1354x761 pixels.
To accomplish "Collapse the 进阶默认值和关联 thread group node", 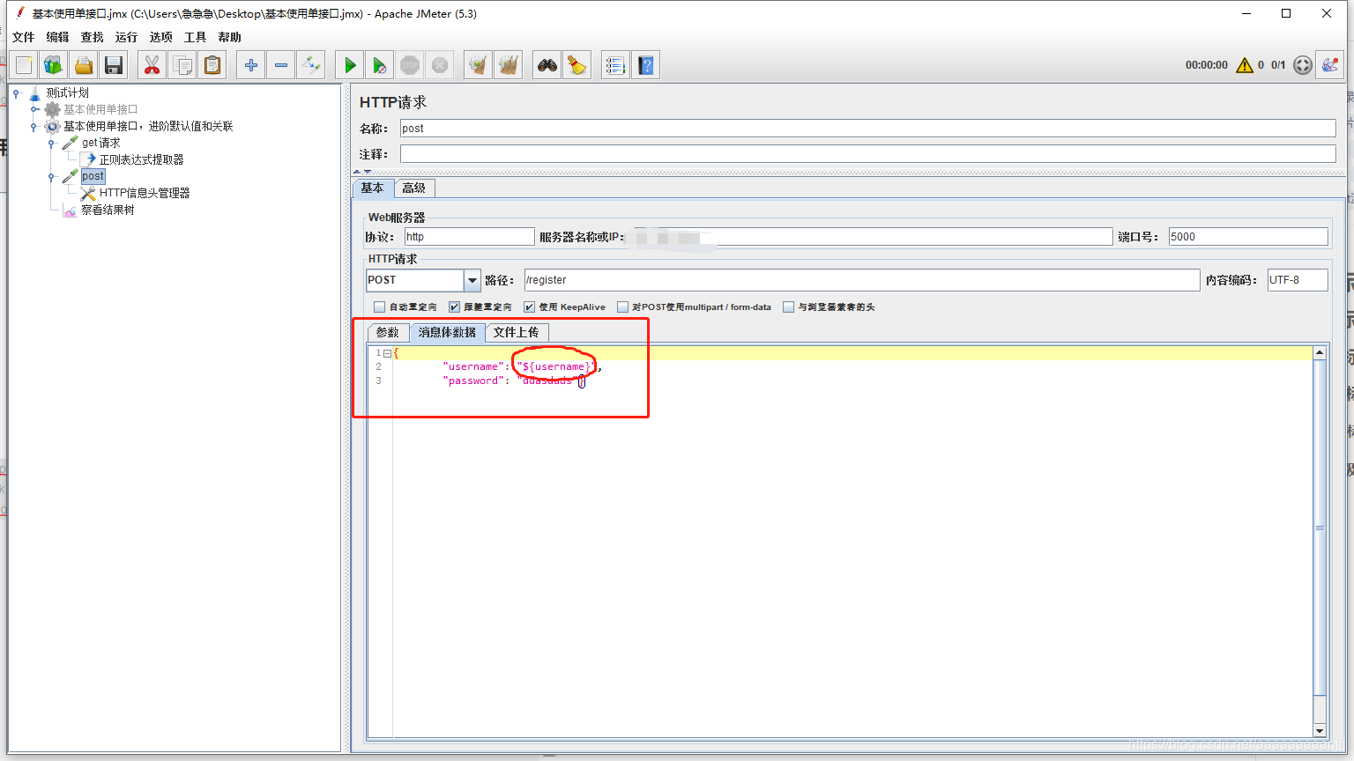I will click(34, 126).
